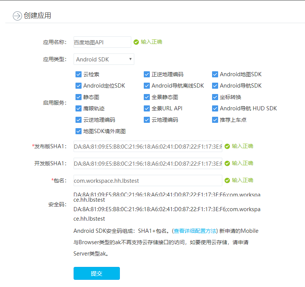Uncheck Android导航 HUD SDK
Screen dimensions: 305x287
pyautogui.click(x=215, y=108)
